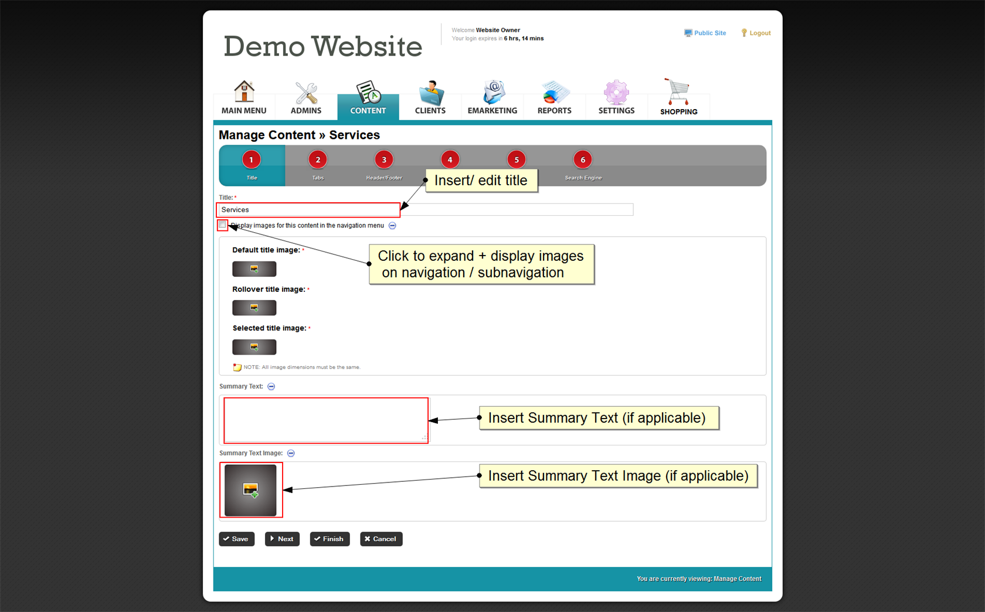Screen dimensions: 985x612
Task: Open the Clients section icon
Action: [430, 93]
